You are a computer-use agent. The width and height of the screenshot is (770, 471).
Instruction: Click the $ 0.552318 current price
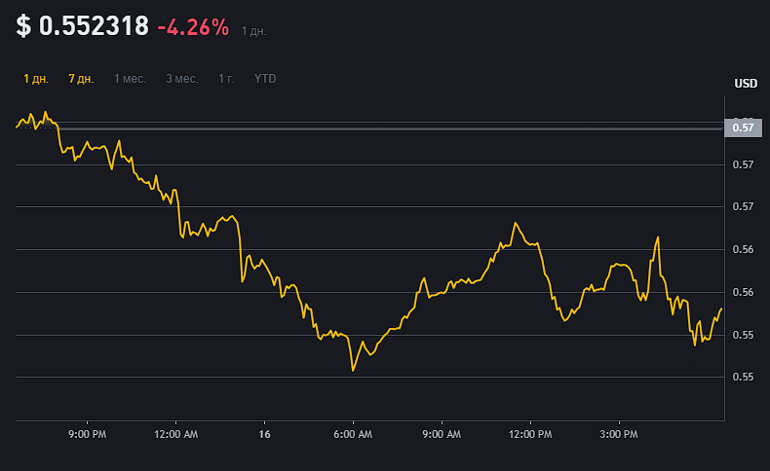[82, 28]
